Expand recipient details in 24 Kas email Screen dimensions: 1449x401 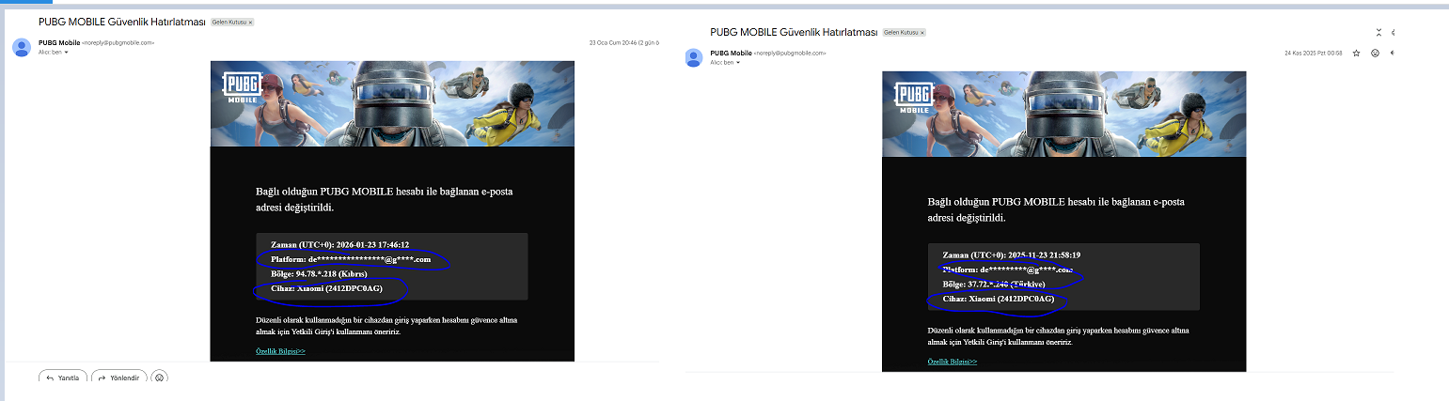738,63
